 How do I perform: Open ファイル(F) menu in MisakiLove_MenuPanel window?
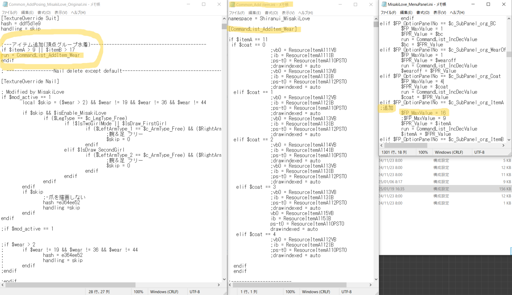click(388, 13)
